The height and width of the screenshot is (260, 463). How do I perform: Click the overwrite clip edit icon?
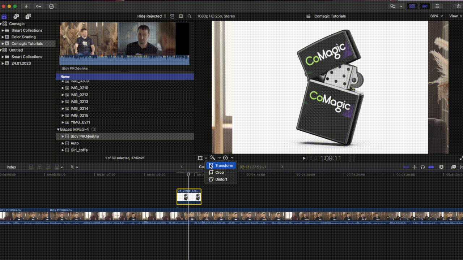pos(56,167)
